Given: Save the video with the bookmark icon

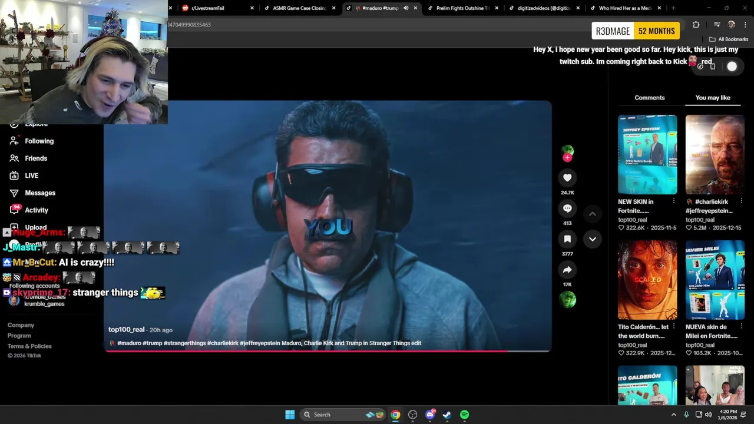Looking at the screenshot, I should pyautogui.click(x=567, y=239).
